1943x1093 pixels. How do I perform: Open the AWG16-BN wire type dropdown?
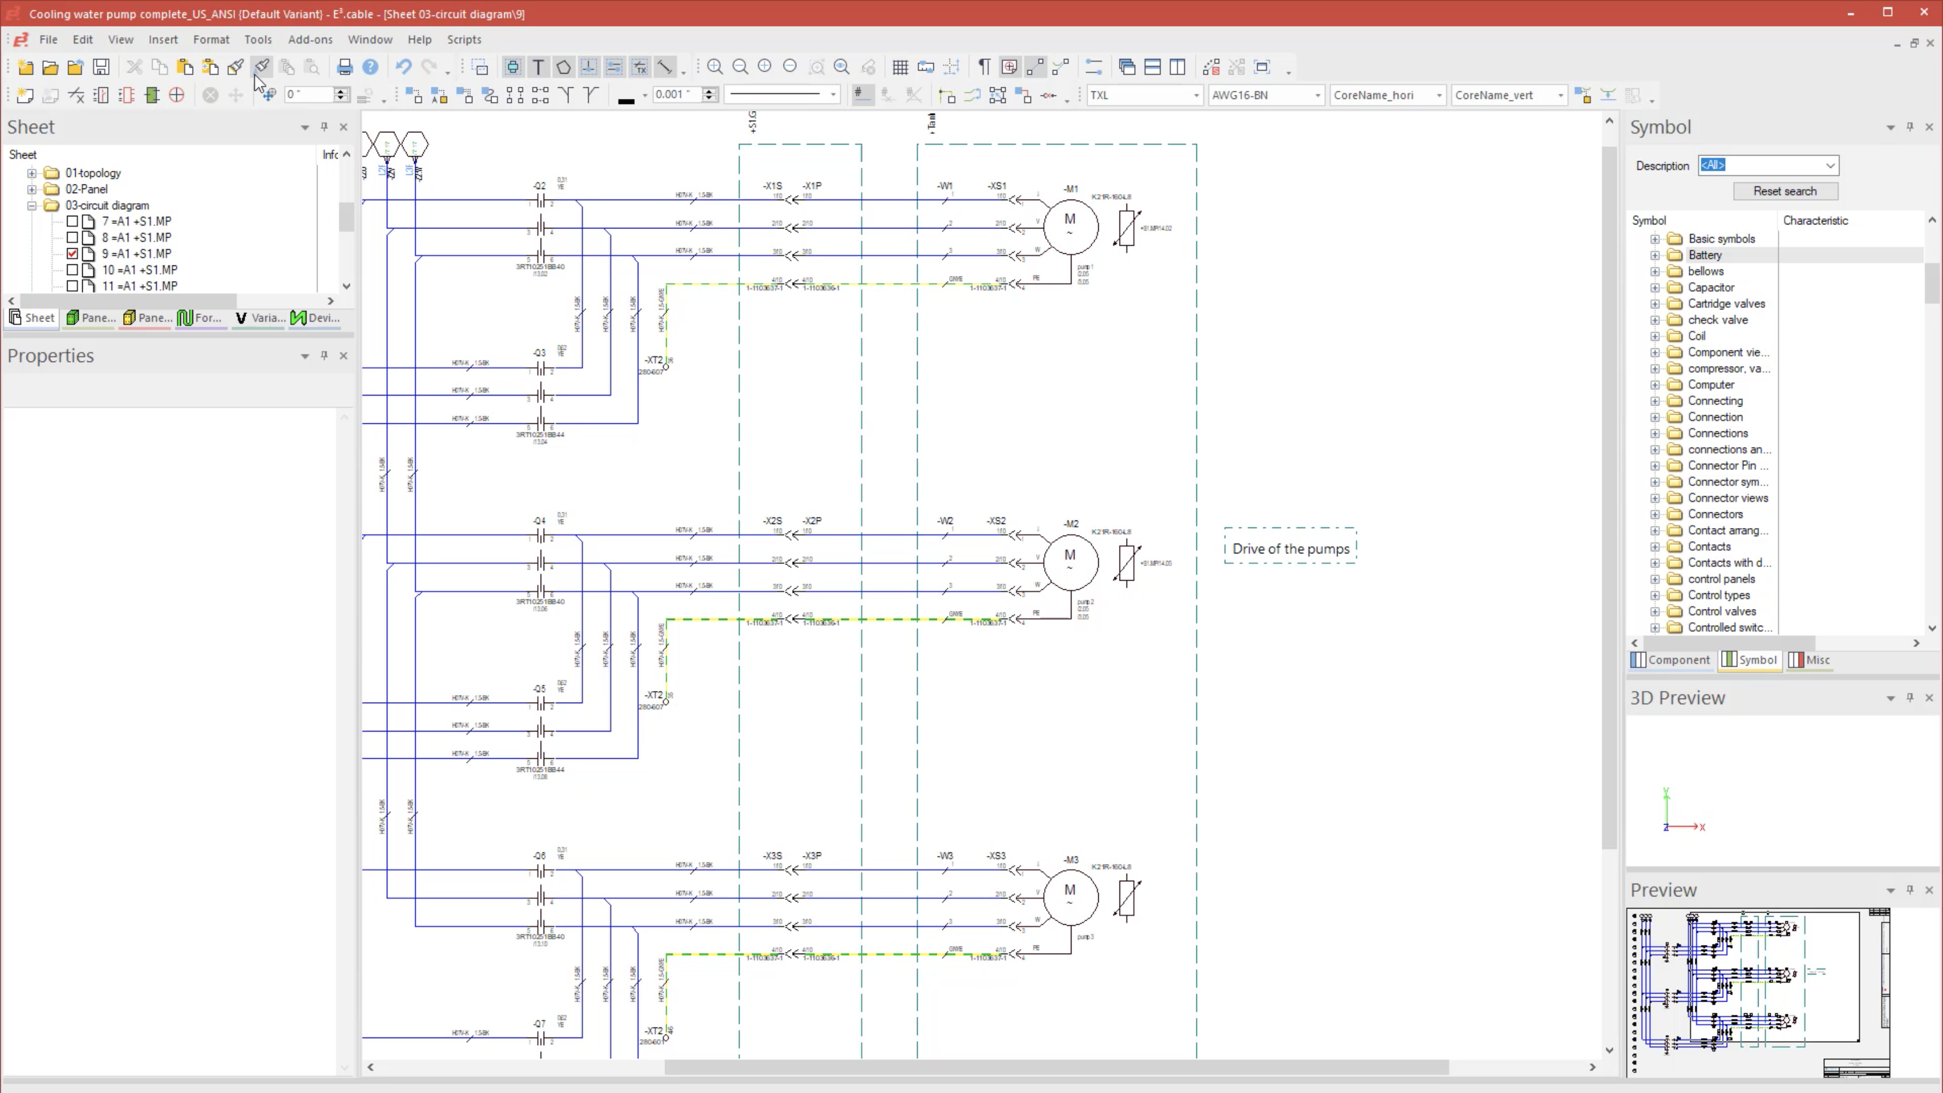[x=1317, y=95]
